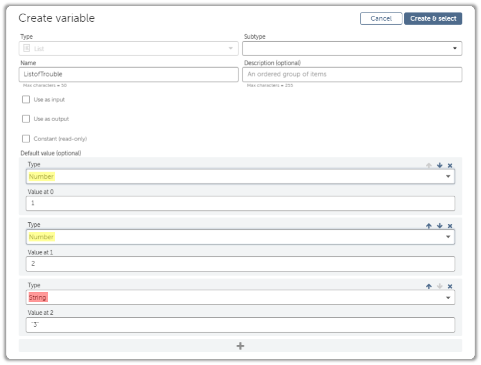Image resolution: width=481 pixels, height=365 pixels.
Task: Tick the Use as output checkbox
Action: [x=26, y=119]
